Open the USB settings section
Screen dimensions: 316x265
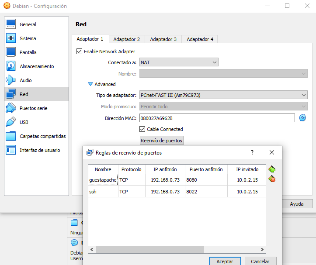tap(36, 122)
